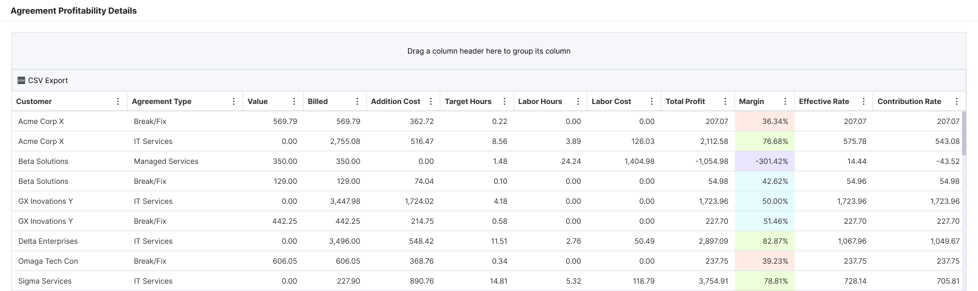Click the table's vertical scrollbar thumb
Screen dimensions: 978x291
964,132
